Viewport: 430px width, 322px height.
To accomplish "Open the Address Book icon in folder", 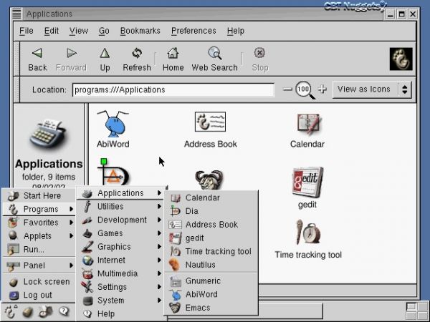I will click(x=210, y=122).
